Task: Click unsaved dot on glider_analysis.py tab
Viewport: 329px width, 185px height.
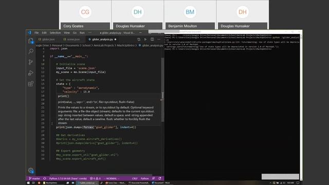Action: 115,39
